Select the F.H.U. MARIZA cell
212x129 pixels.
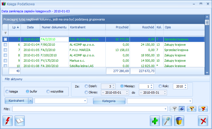(x=87, y=50)
